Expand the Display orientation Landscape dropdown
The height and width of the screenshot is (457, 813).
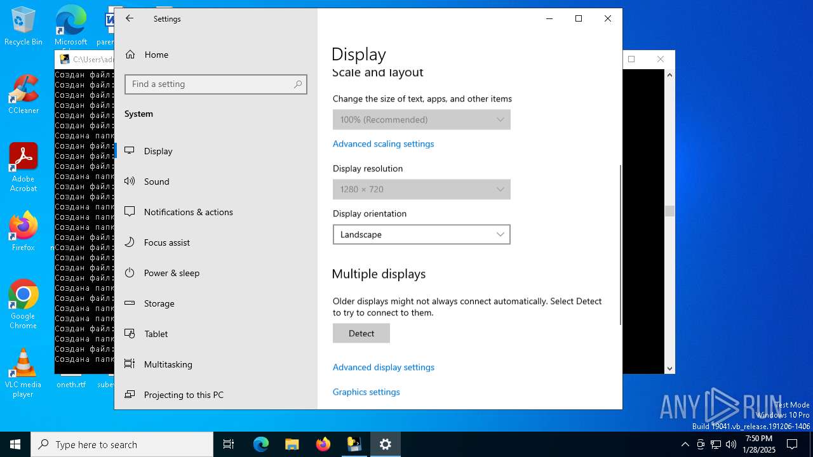point(422,234)
